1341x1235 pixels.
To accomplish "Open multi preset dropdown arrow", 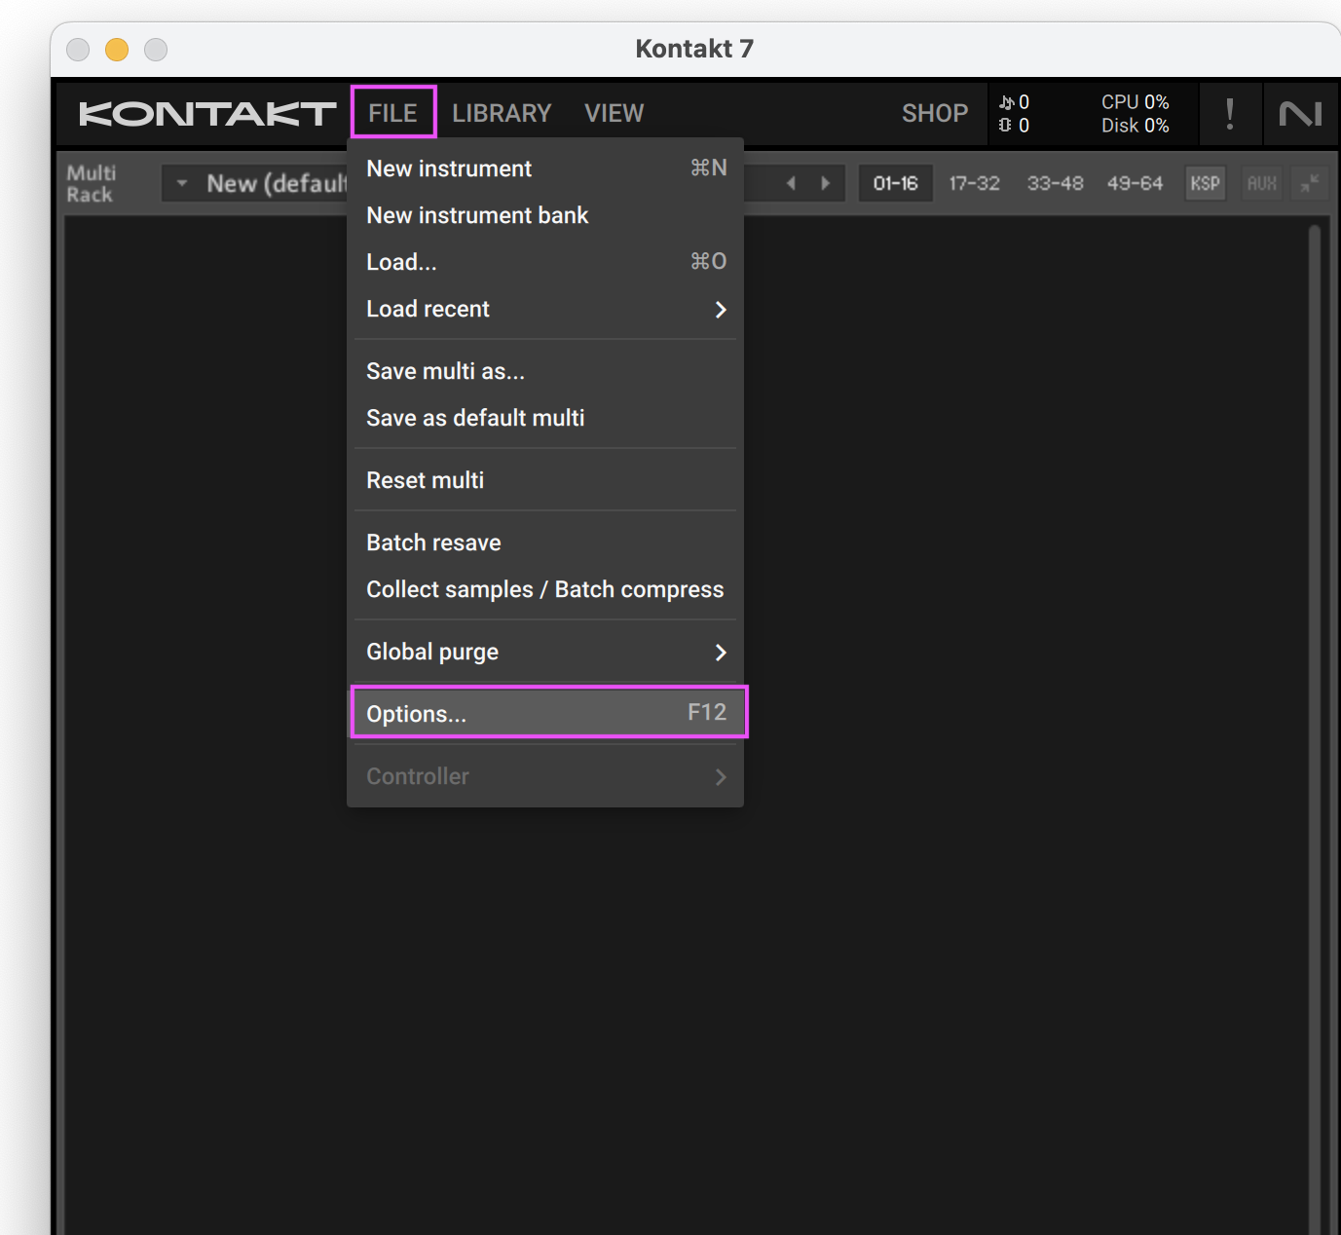I will 182,183.
